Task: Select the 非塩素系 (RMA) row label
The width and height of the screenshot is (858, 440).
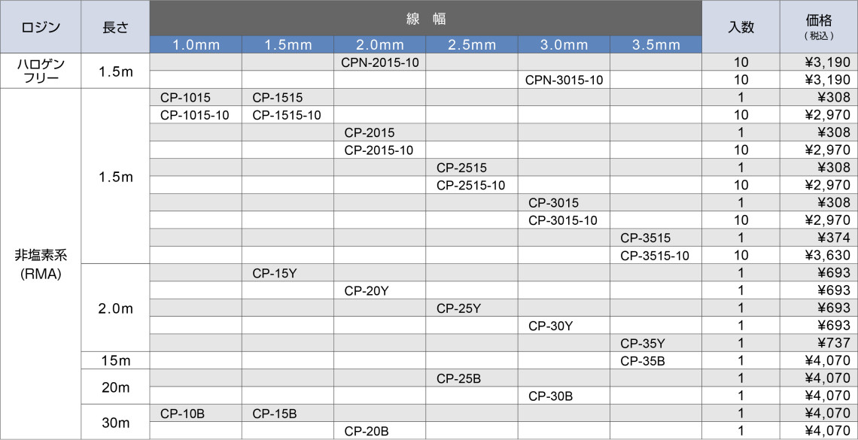Action: coord(40,264)
